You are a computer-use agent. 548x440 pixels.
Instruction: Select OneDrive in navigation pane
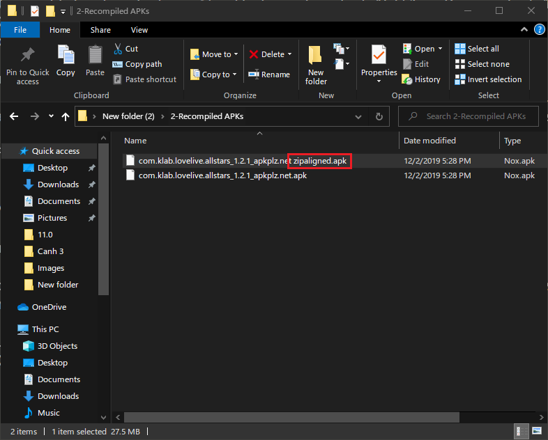(49, 307)
